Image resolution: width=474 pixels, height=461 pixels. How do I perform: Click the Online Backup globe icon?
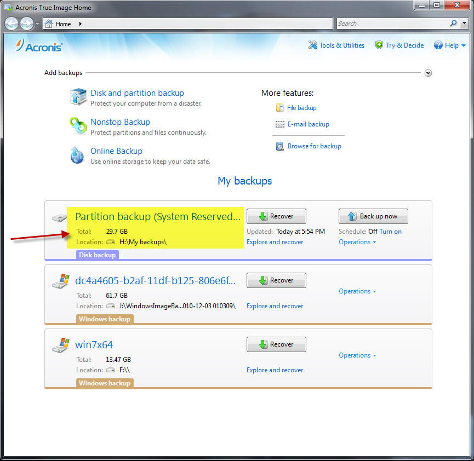tap(77, 155)
